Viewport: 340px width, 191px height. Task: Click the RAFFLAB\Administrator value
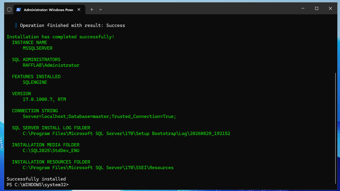51,65
